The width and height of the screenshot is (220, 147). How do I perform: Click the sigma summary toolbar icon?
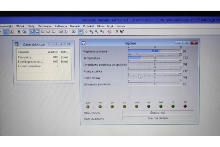pos(74,31)
